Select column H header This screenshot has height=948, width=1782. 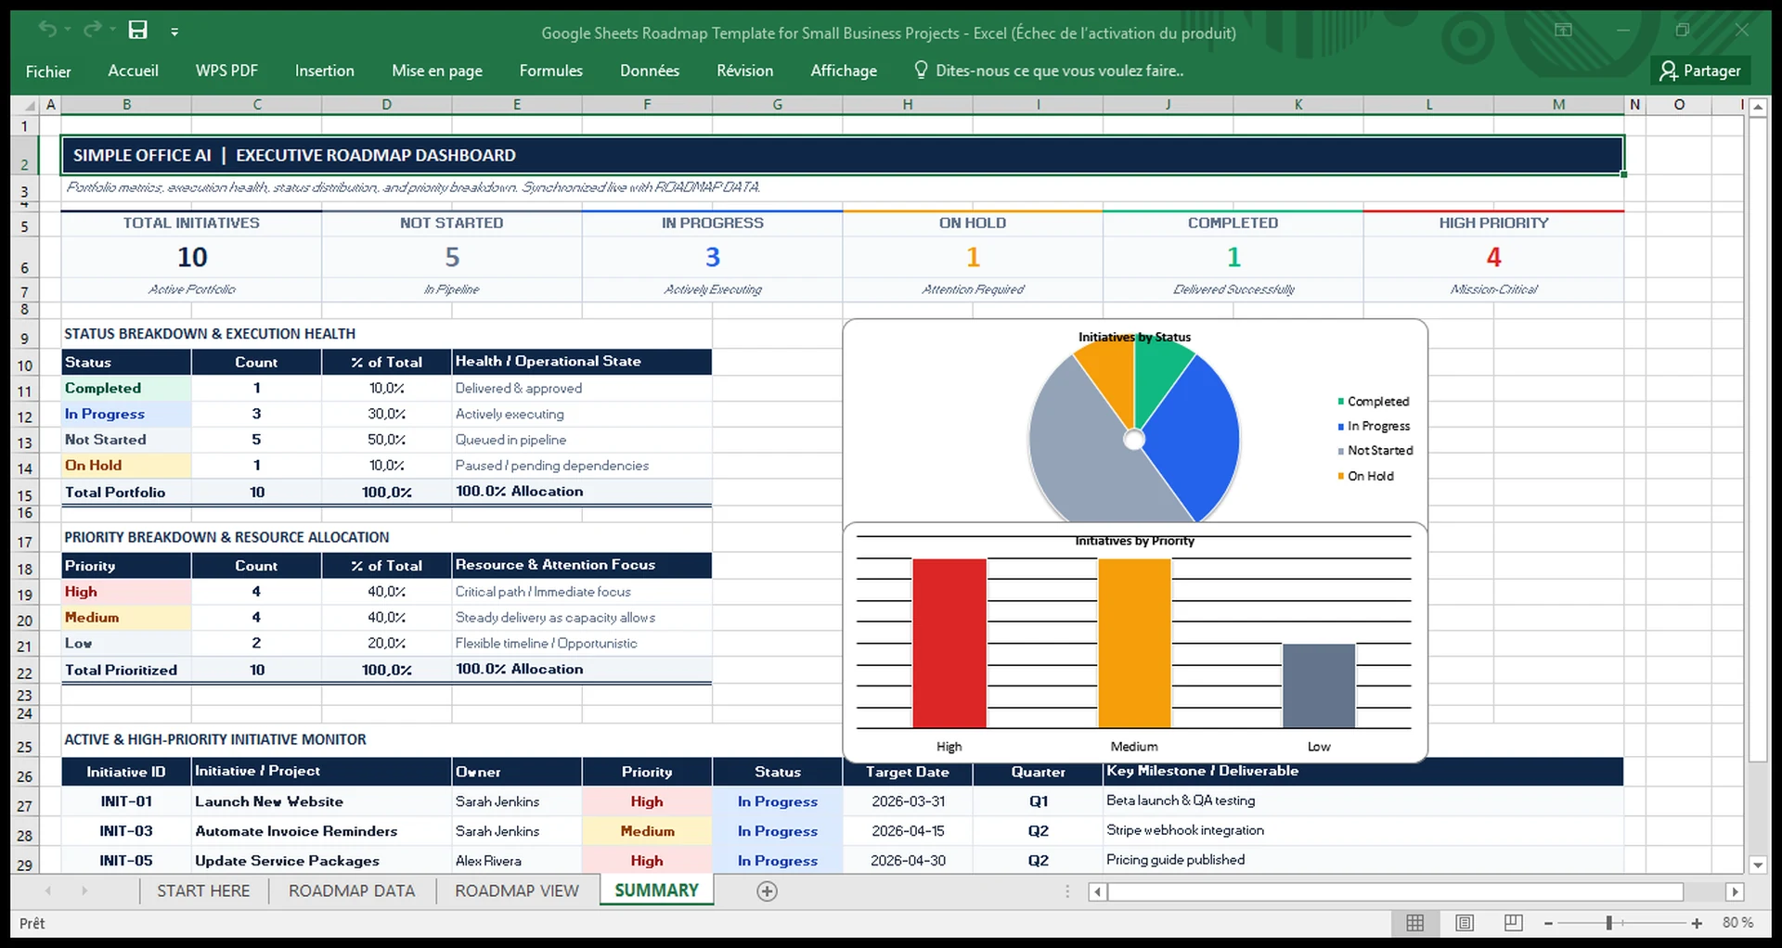(908, 105)
